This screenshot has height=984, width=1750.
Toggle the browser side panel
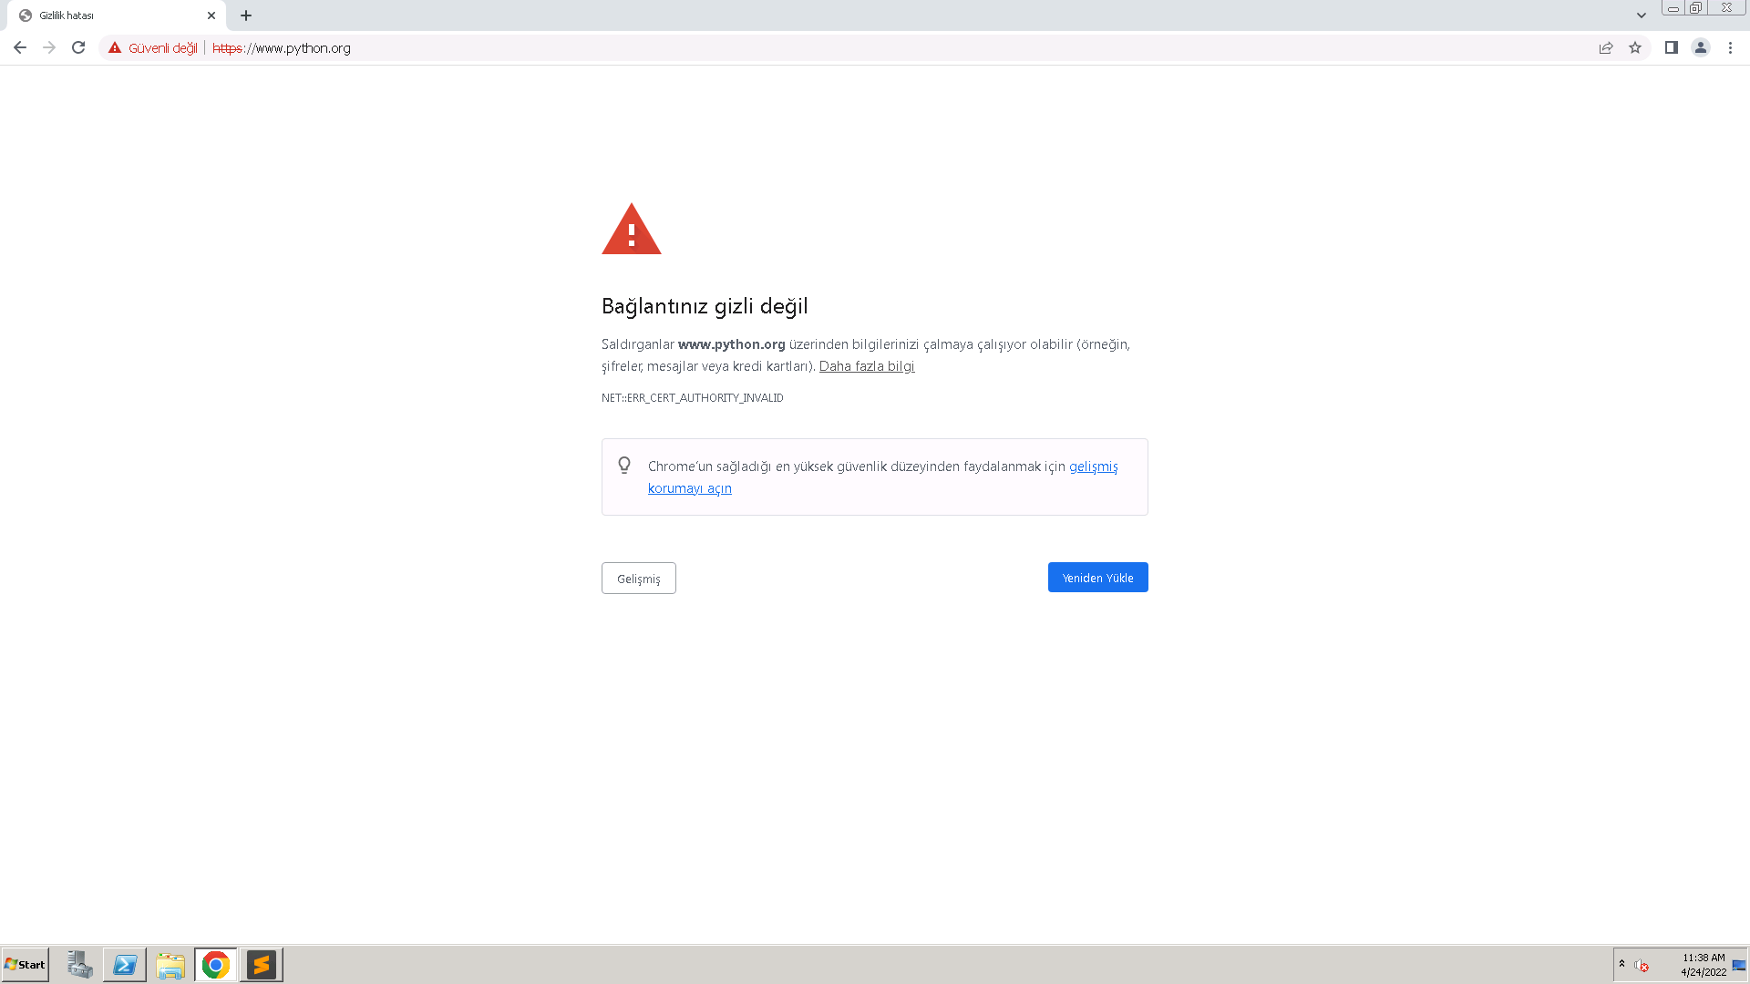pyautogui.click(x=1672, y=48)
